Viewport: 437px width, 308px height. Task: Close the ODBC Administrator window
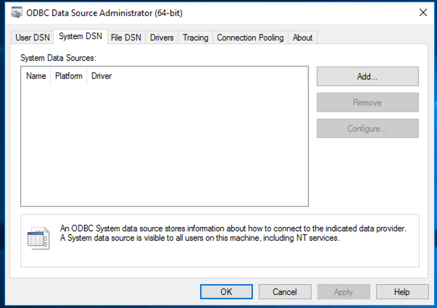pyautogui.click(x=423, y=12)
